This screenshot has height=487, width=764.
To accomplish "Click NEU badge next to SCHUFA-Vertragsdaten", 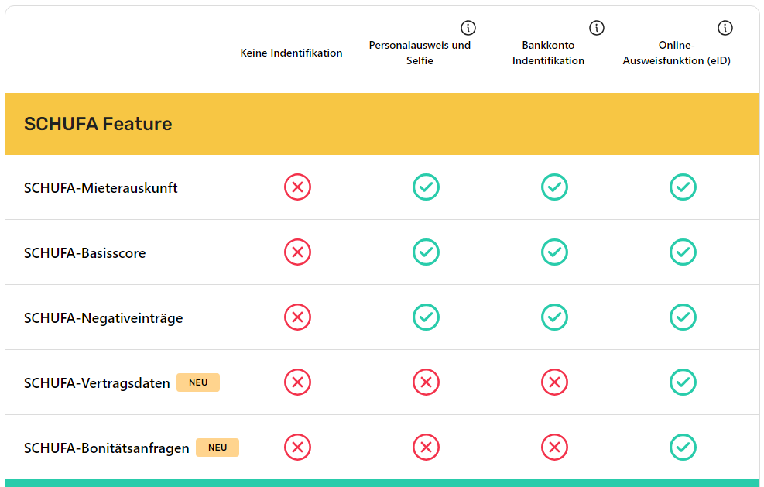I will (x=198, y=382).
